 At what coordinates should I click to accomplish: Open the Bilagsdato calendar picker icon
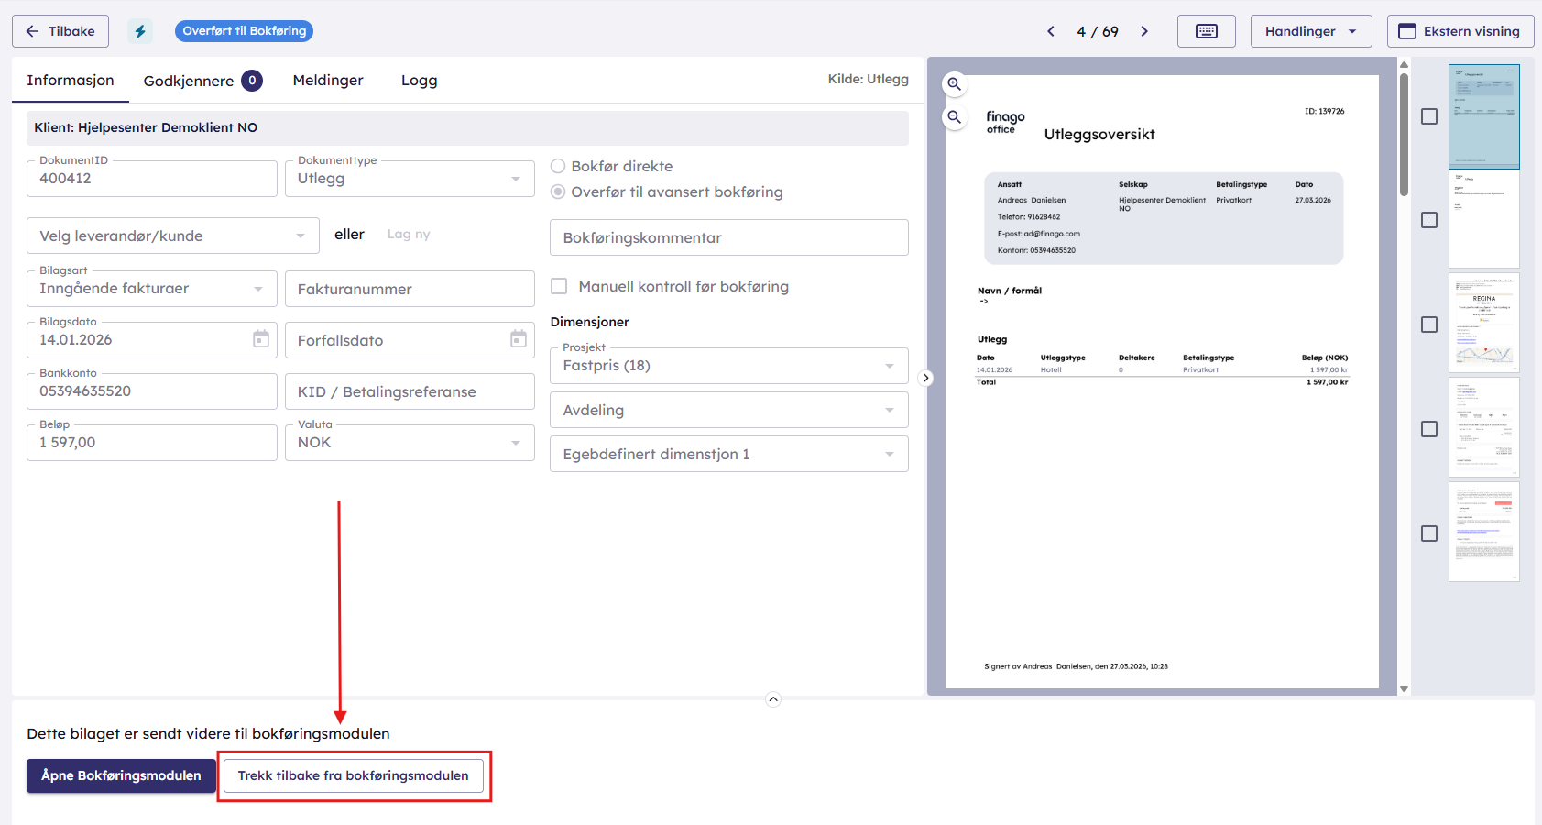(x=261, y=339)
